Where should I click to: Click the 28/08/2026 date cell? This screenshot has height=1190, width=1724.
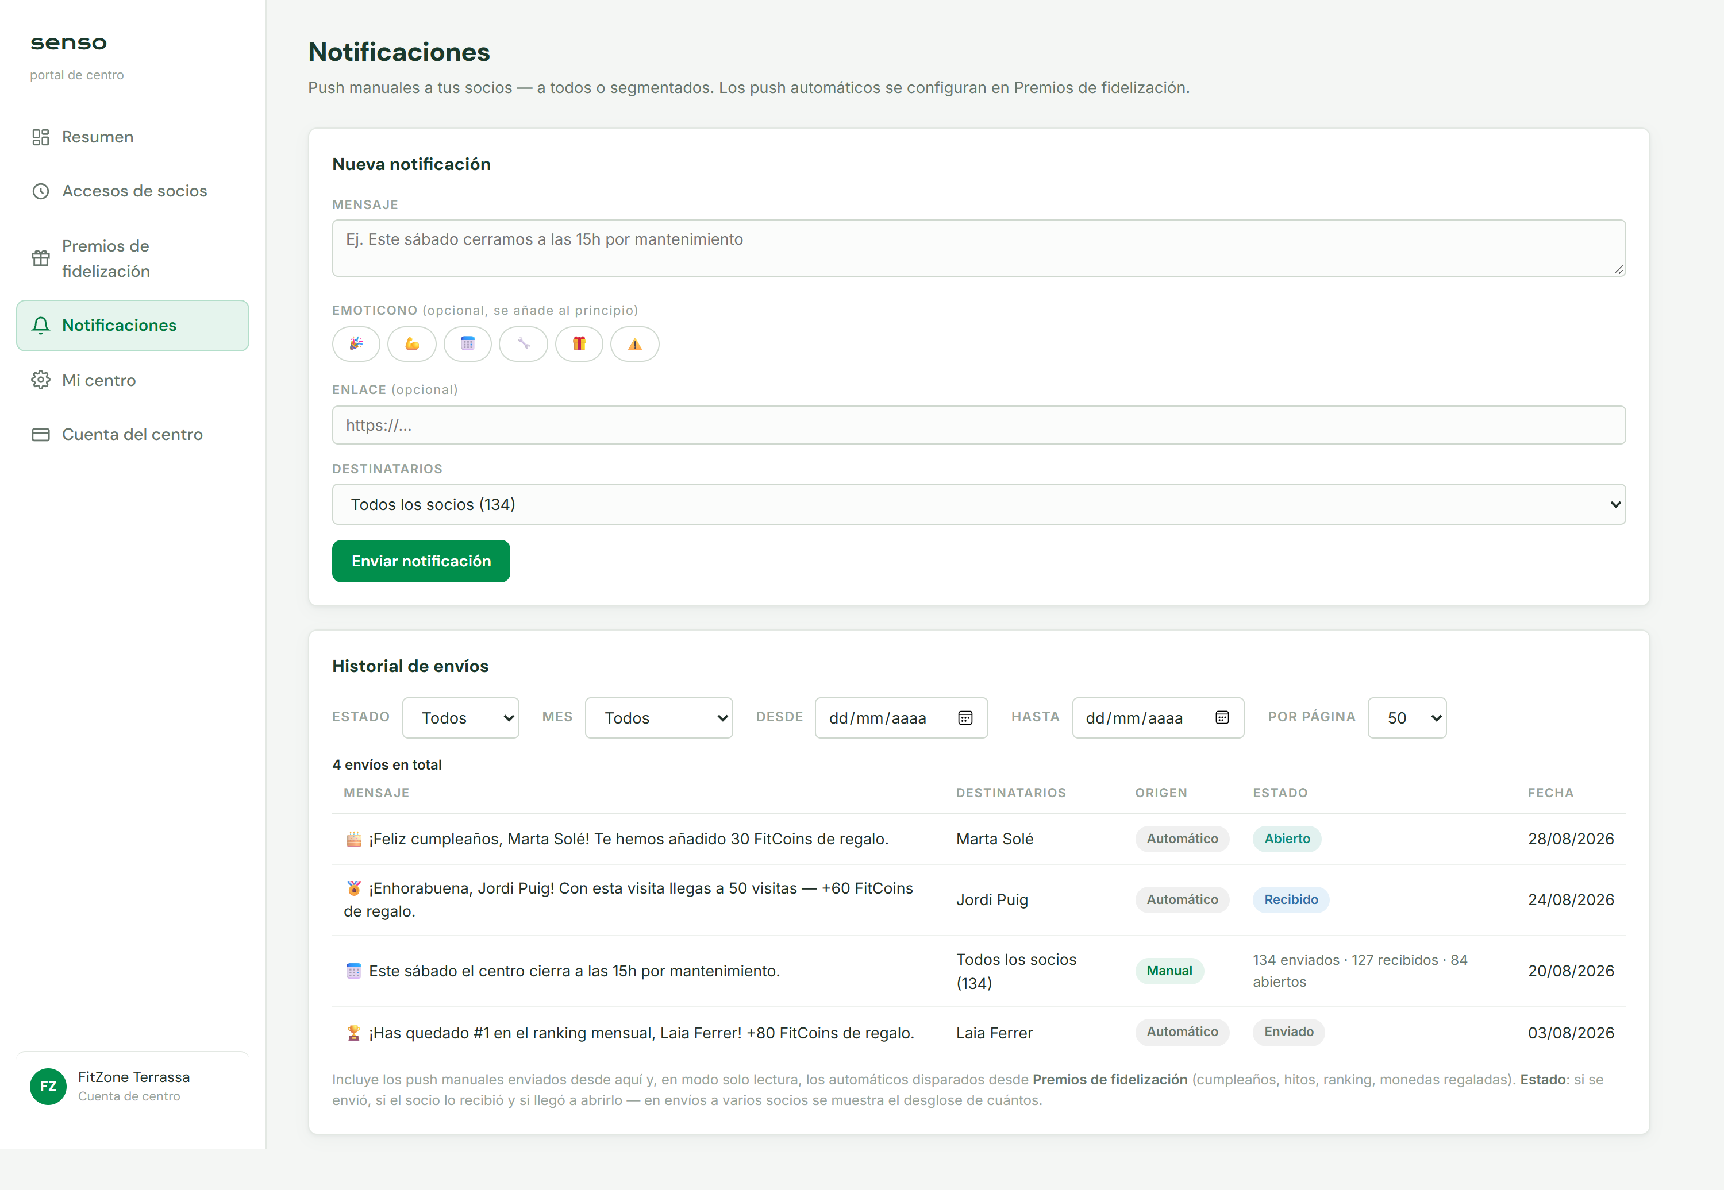click(1571, 839)
